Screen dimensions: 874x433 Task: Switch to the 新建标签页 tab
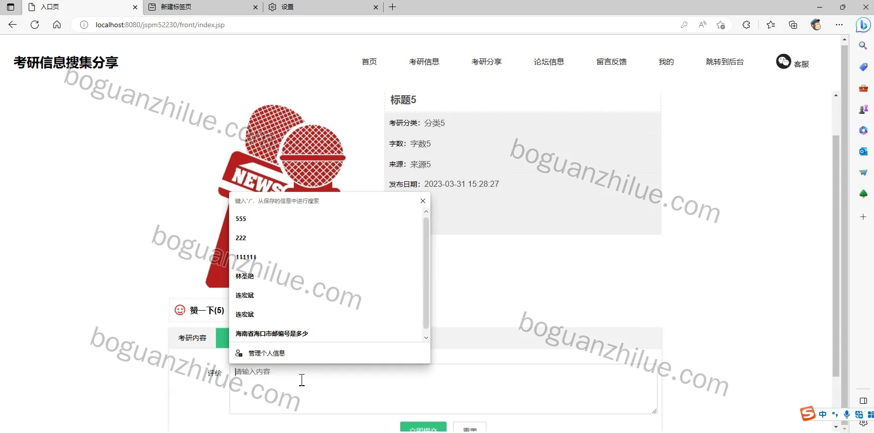click(x=203, y=7)
